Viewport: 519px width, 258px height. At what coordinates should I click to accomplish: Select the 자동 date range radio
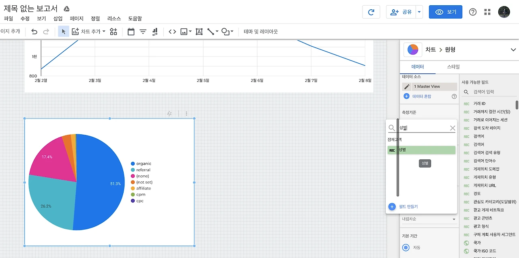click(406, 247)
